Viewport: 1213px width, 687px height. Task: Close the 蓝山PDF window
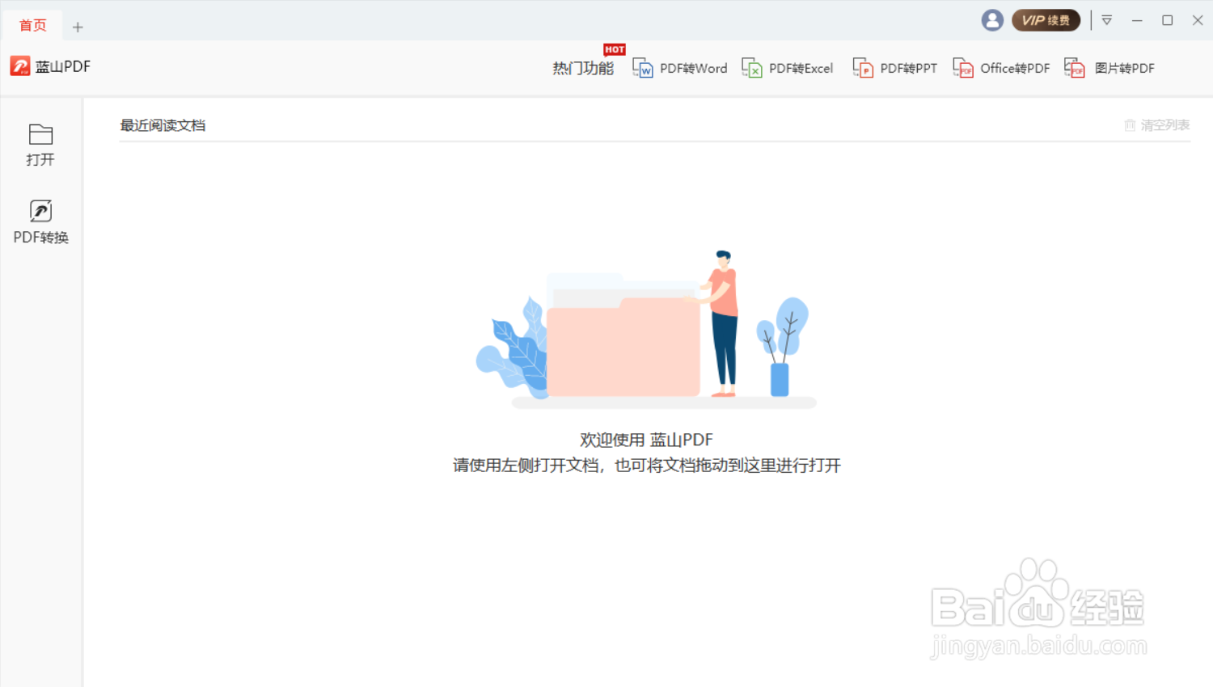tap(1198, 20)
